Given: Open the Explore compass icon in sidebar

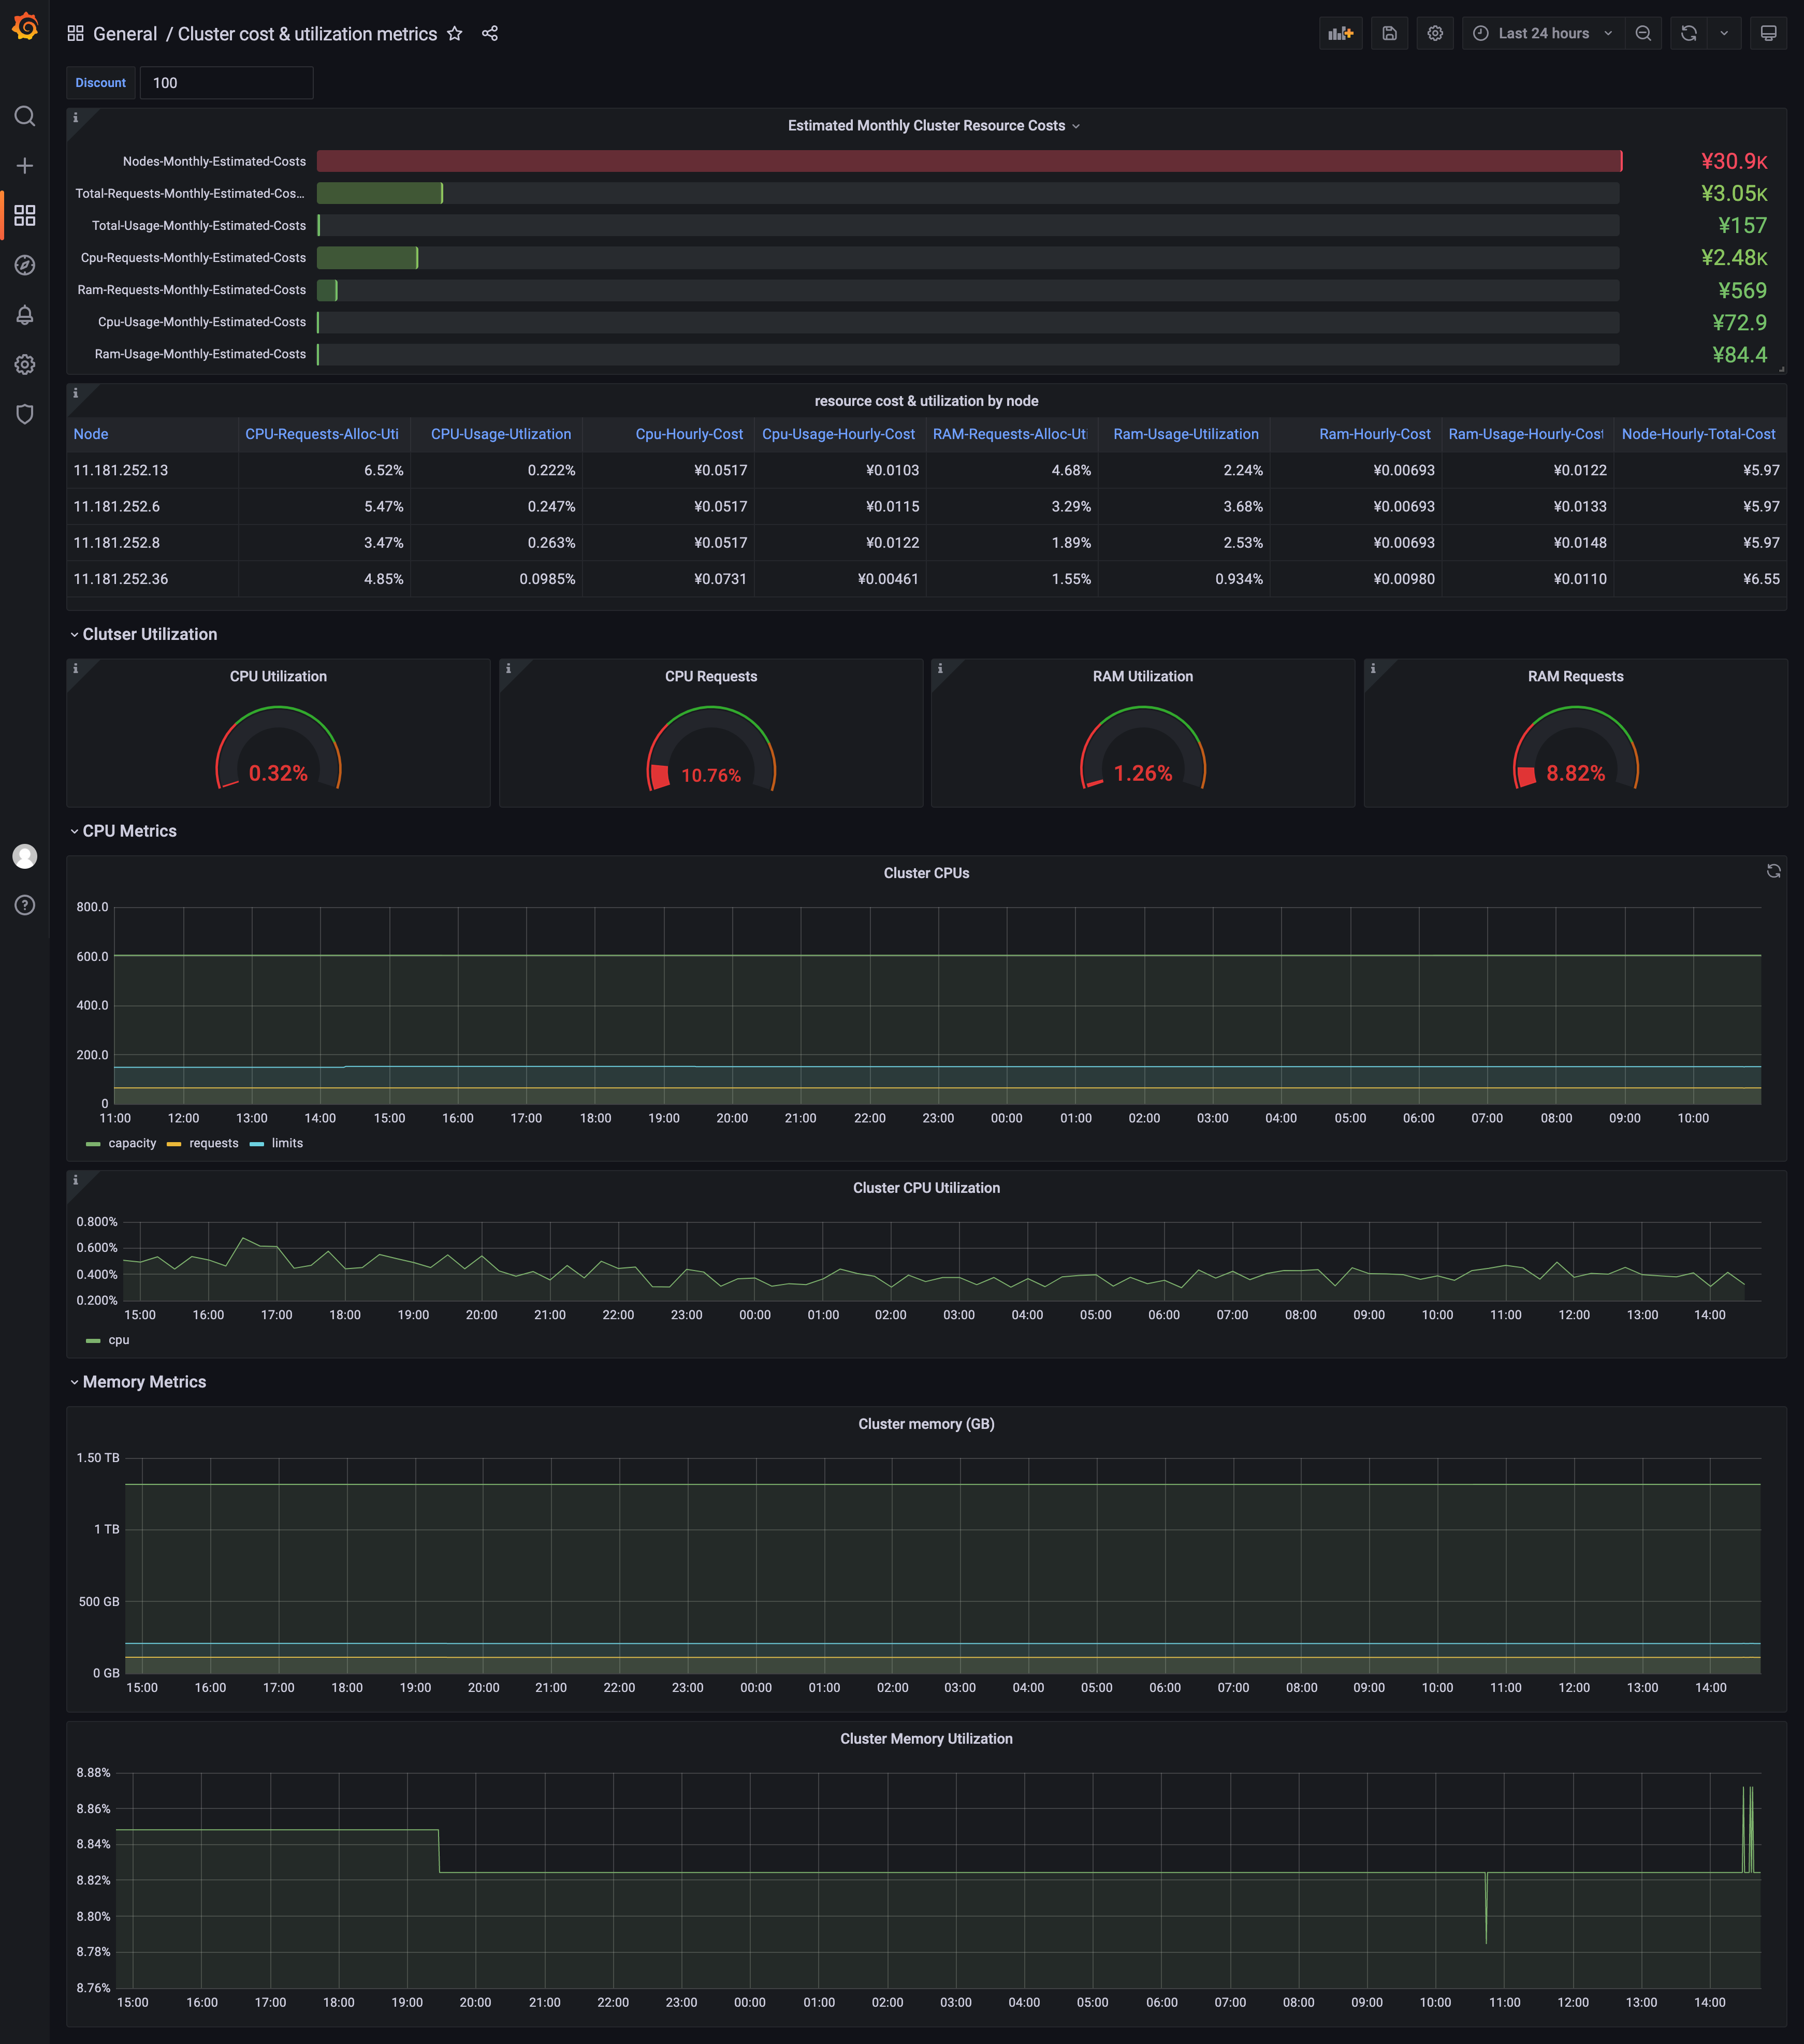Looking at the screenshot, I should (x=25, y=265).
